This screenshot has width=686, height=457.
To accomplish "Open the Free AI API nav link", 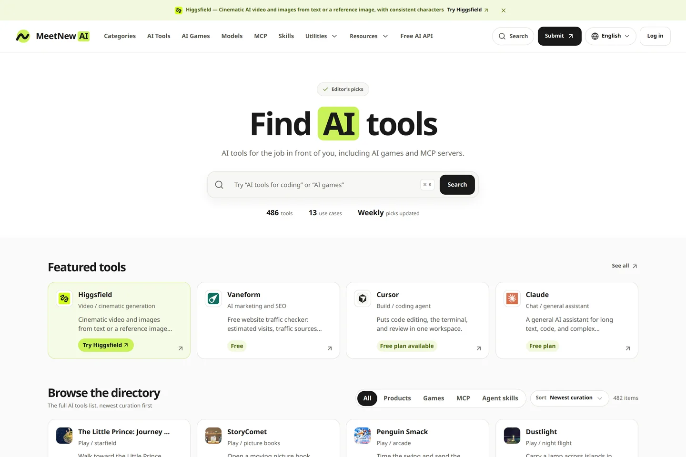I will (x=417, y=36).
